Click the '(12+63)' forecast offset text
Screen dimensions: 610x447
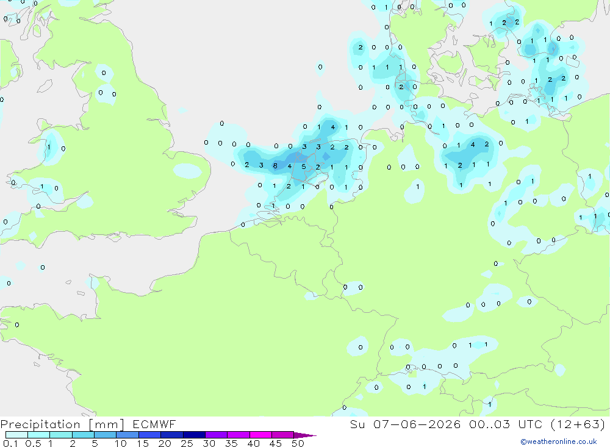click(578, 424)
